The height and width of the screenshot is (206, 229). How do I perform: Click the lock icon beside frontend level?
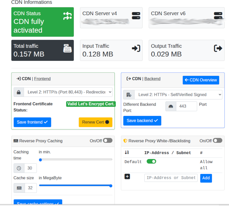[19, 92]
